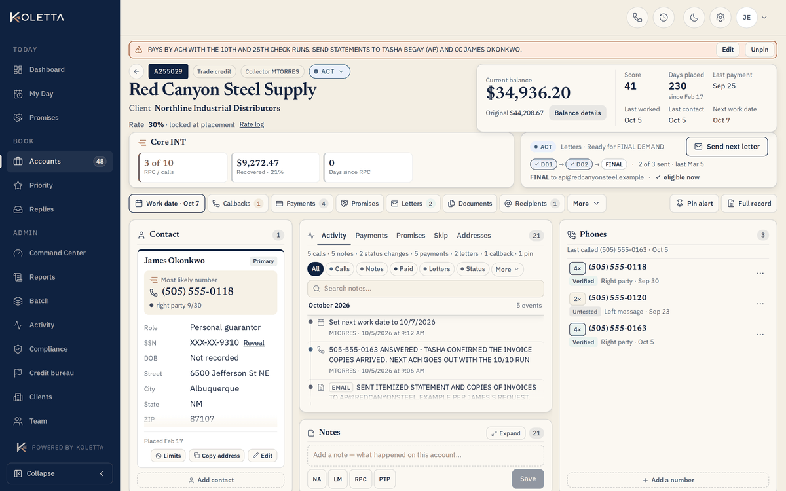786x491 pixels.
Task: Open Command Center in the sidebar
Action: 60,253
